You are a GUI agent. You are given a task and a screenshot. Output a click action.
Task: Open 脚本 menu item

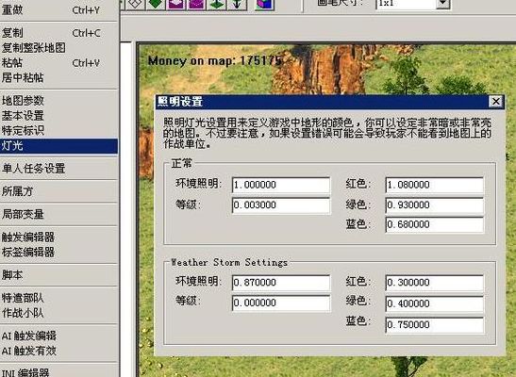point(58,275)
